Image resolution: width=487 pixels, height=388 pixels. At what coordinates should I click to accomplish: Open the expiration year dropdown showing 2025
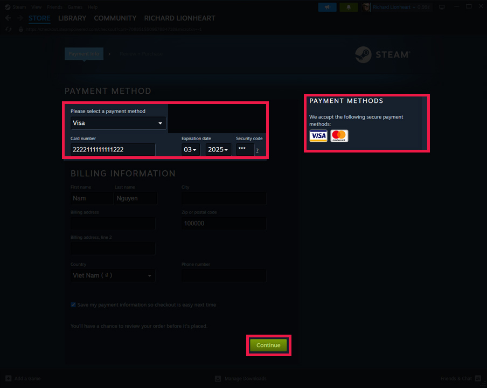(217, 149)
